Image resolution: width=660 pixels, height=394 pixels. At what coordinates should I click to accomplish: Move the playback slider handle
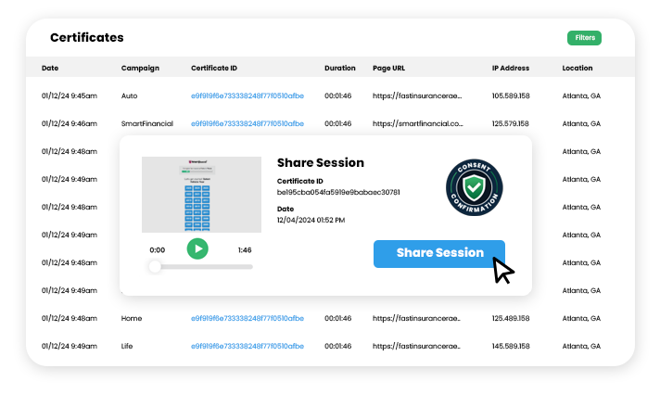tap(155, 266)
